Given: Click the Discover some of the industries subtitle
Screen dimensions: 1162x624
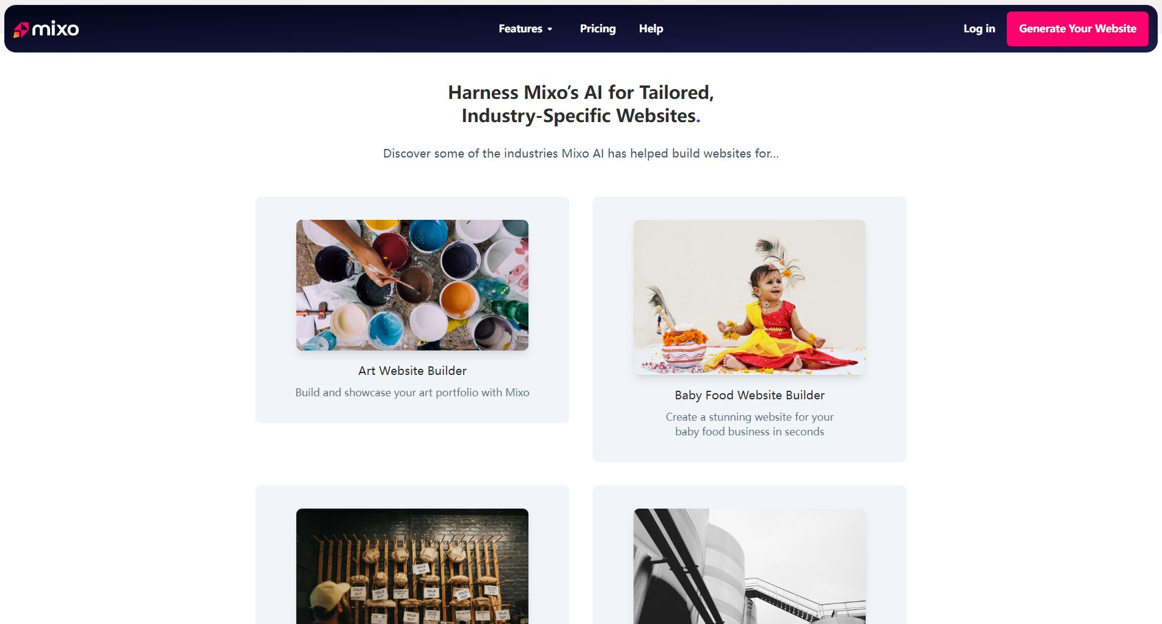Looking at the screenshot, I should click(x=581, y=153).
